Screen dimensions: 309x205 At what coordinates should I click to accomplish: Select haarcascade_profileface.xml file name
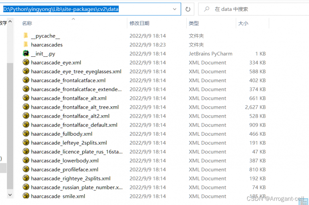64,170
